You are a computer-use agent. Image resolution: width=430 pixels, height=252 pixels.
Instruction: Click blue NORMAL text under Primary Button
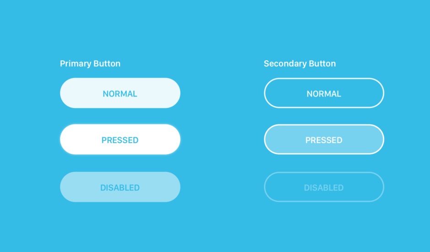click(x=120, y=94)
